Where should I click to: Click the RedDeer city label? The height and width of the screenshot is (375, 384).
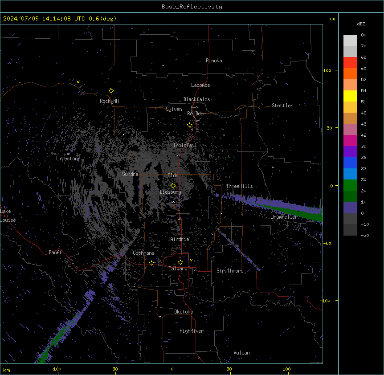pyautogui.click(x=196, y=114)
